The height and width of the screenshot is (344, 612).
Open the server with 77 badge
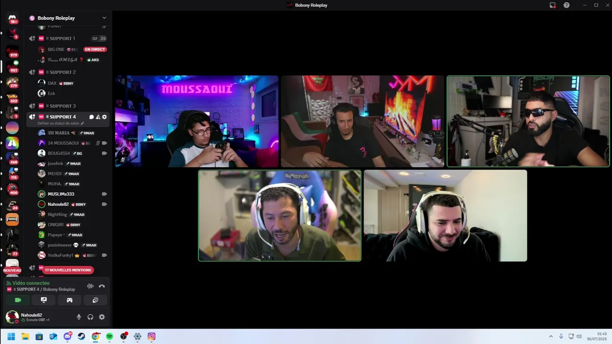coord(12,250)
